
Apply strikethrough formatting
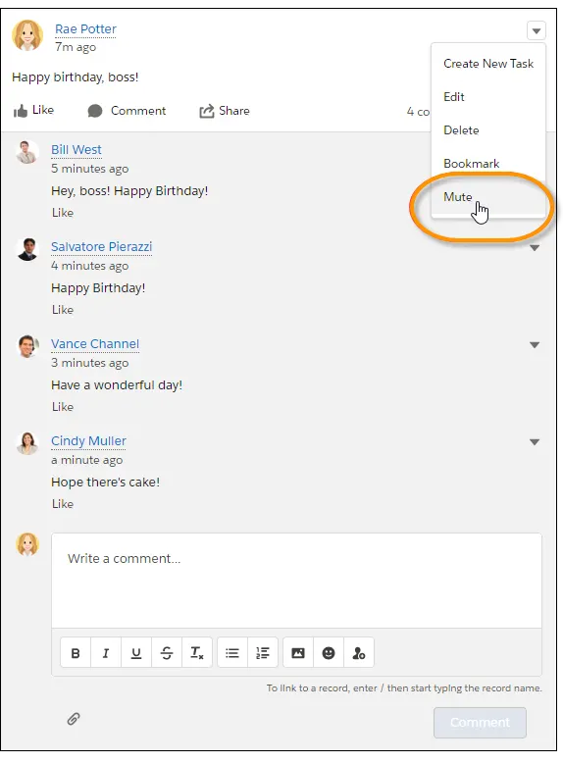pyautogui.click(x=167, y=652)
